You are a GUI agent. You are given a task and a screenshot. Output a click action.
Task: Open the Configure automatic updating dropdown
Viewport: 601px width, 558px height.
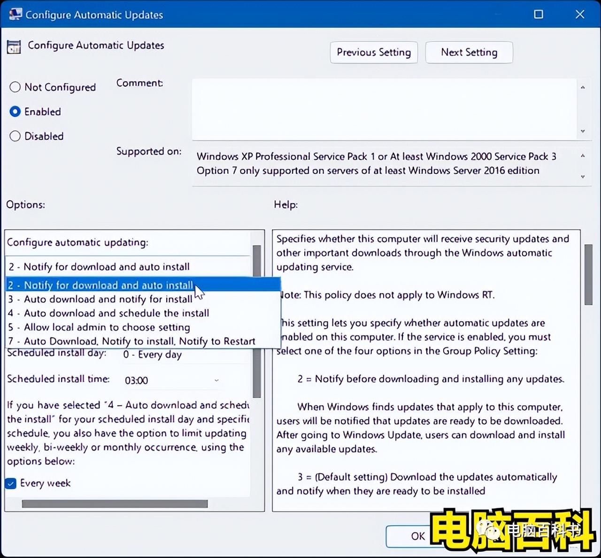127,266
